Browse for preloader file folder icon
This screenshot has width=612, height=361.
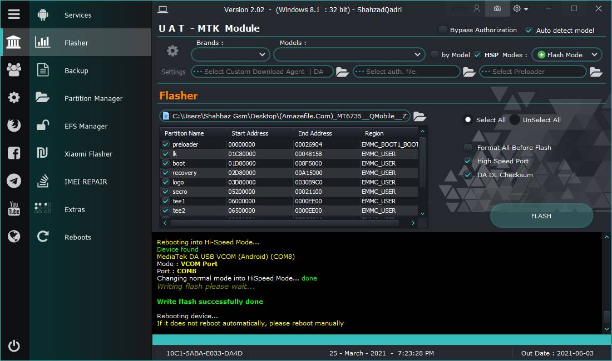click(x=596, y=72)
